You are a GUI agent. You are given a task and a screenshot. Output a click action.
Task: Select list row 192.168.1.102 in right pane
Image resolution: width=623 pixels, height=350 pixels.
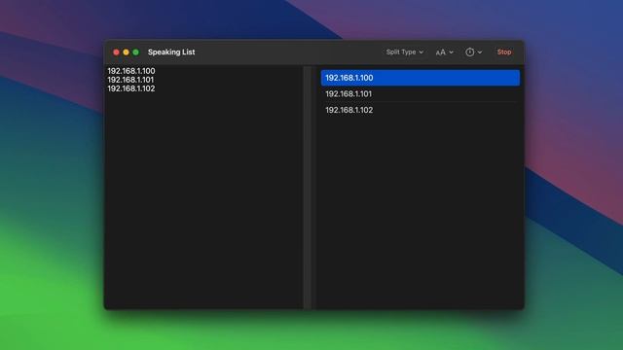420,110
